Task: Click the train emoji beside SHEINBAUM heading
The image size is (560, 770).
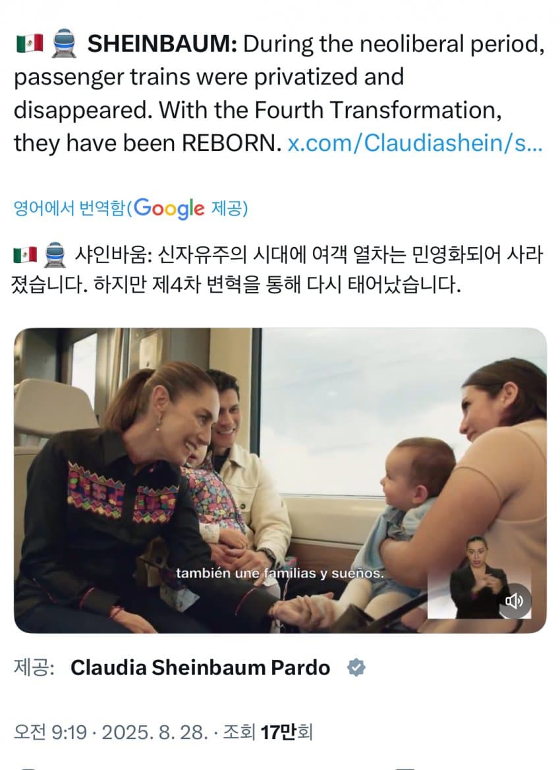Action: 65,44
